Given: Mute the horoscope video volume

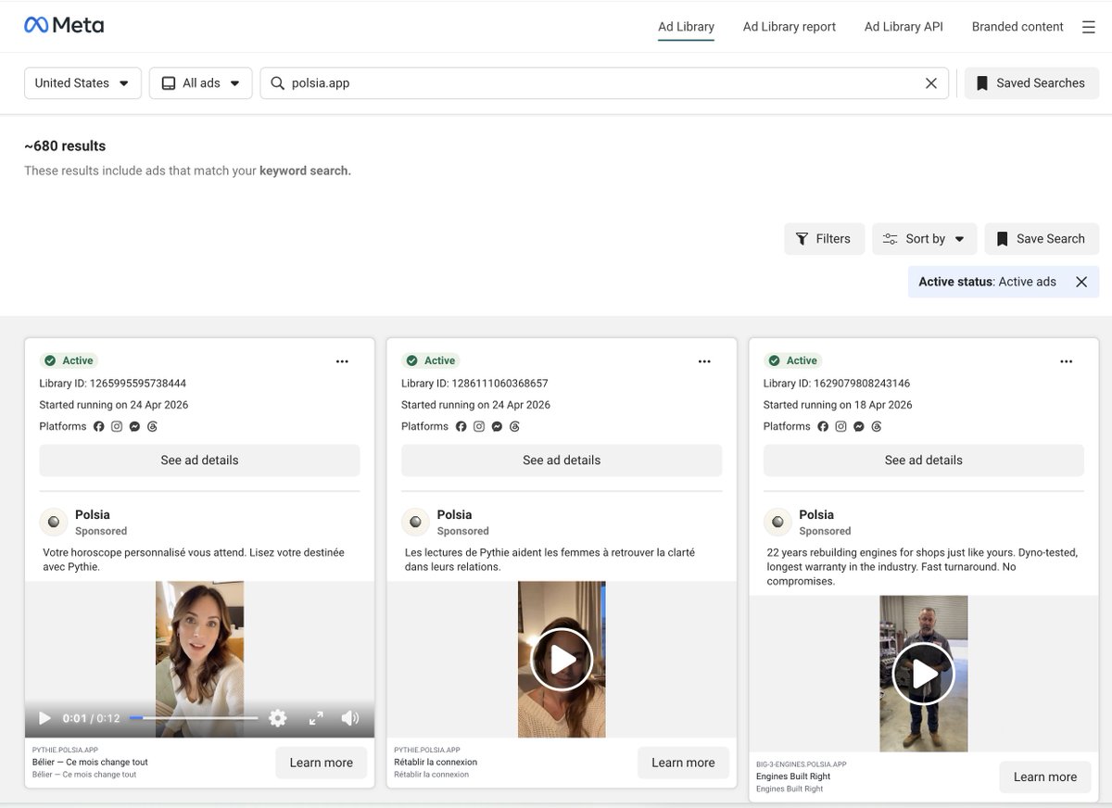Looking at the screenshot, I should (350, 718).
